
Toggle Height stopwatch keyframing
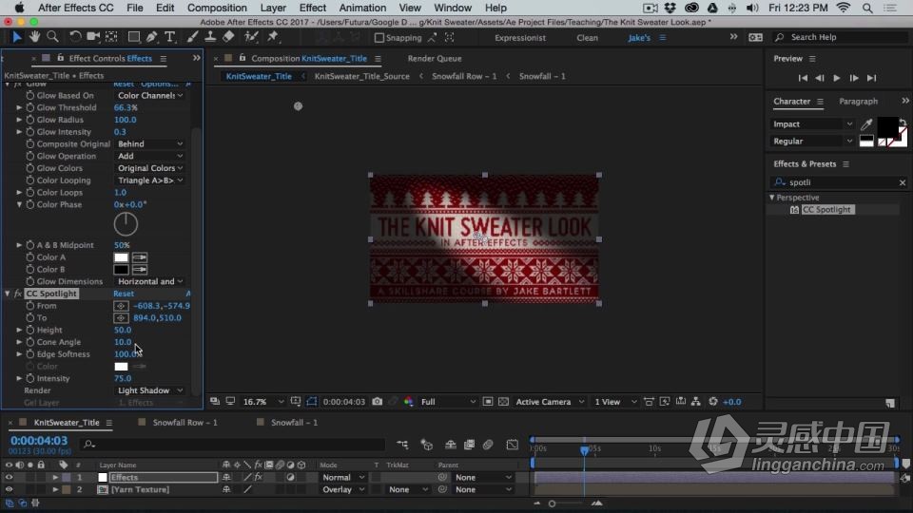point(30,330)
